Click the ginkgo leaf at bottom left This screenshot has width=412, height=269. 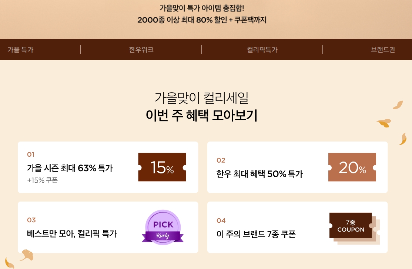27,255
